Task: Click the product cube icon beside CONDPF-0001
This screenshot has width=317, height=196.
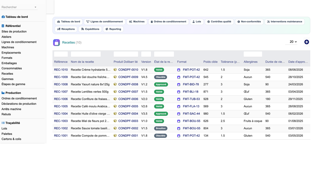Action: click(x=115, y=136)
